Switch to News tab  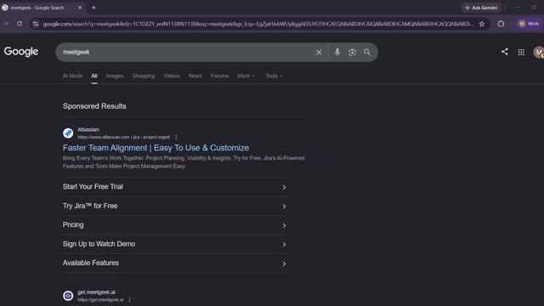pos(195,76)
